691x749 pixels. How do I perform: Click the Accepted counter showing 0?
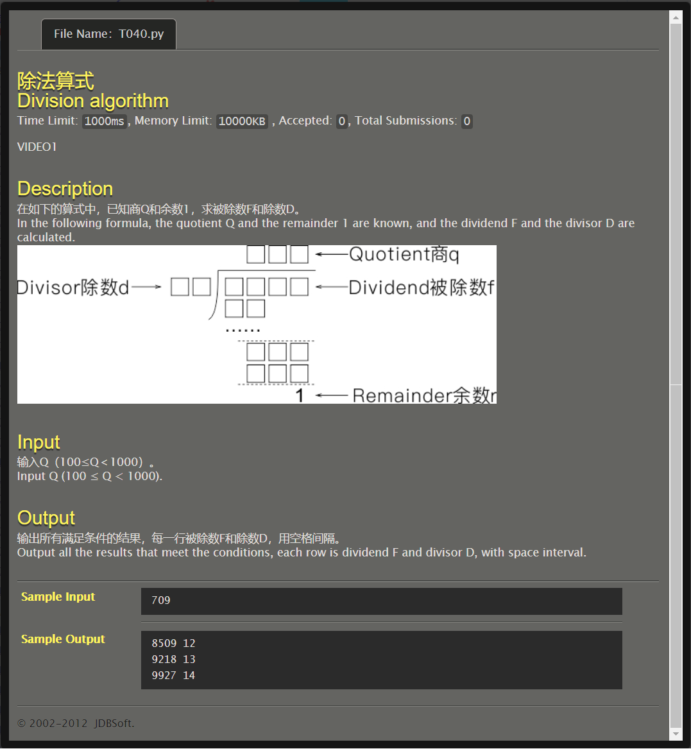click(341, 121)
